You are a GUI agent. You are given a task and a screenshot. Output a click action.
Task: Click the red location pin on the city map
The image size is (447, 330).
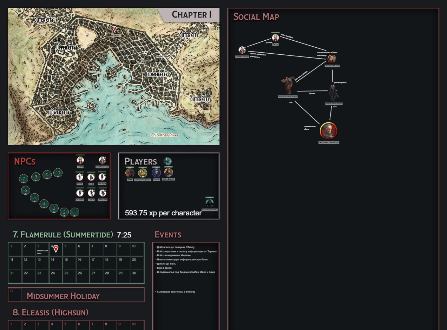tap(114, 29)
